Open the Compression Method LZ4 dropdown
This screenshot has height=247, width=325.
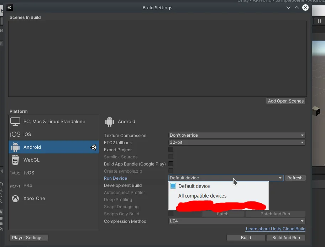pyautogui.click(x=237, y=221)
